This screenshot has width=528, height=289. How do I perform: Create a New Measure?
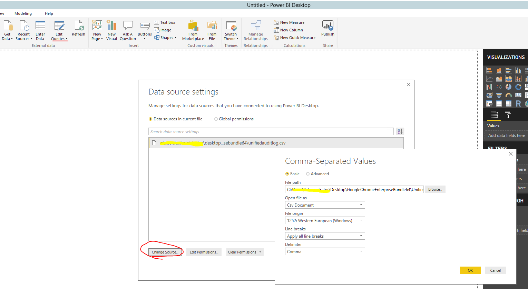pos(289,22)
